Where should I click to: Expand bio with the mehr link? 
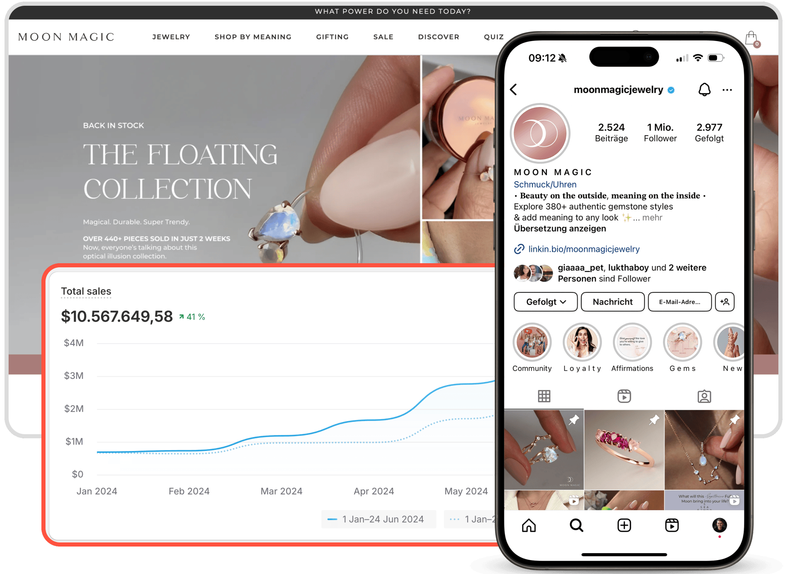(x=652, y=218)
